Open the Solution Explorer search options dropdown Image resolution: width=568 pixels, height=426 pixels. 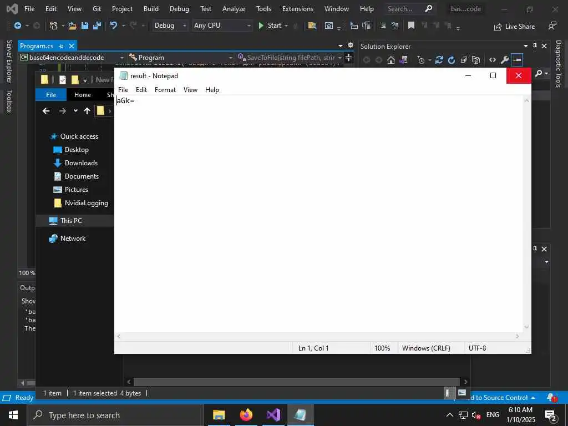tap(546, 74)
